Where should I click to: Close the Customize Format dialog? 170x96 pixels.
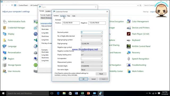point(107,11)
